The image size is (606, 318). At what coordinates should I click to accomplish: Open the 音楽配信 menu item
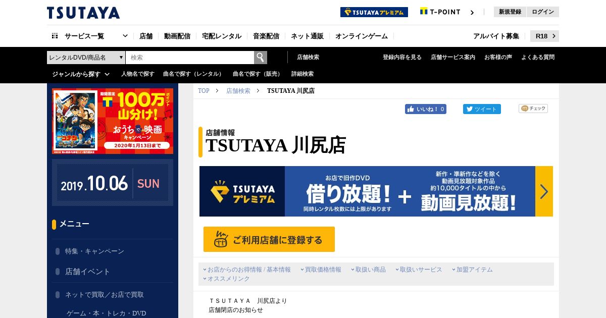tap(266, 36)
